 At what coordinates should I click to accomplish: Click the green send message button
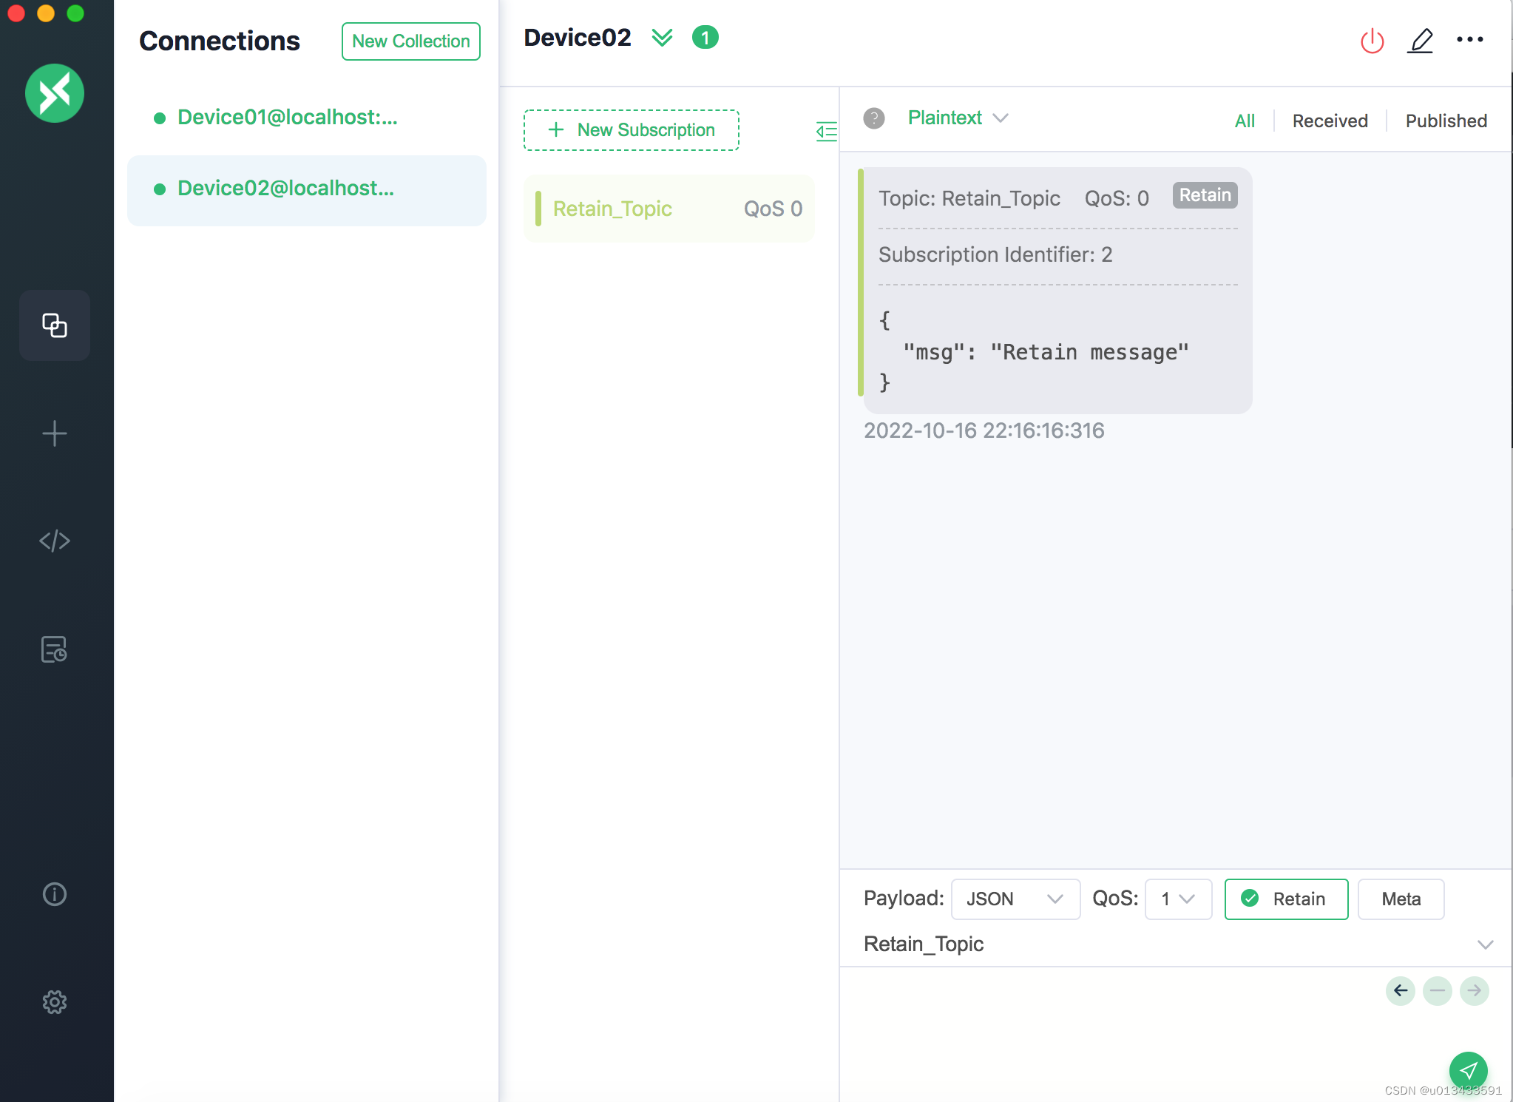pyautogui.click(x=1468, y=1069)
